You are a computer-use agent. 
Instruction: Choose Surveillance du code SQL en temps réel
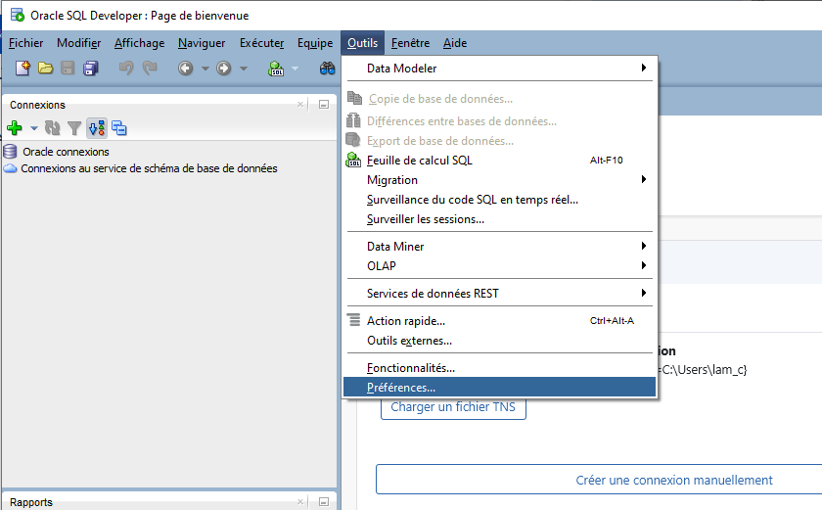point(500,200)
